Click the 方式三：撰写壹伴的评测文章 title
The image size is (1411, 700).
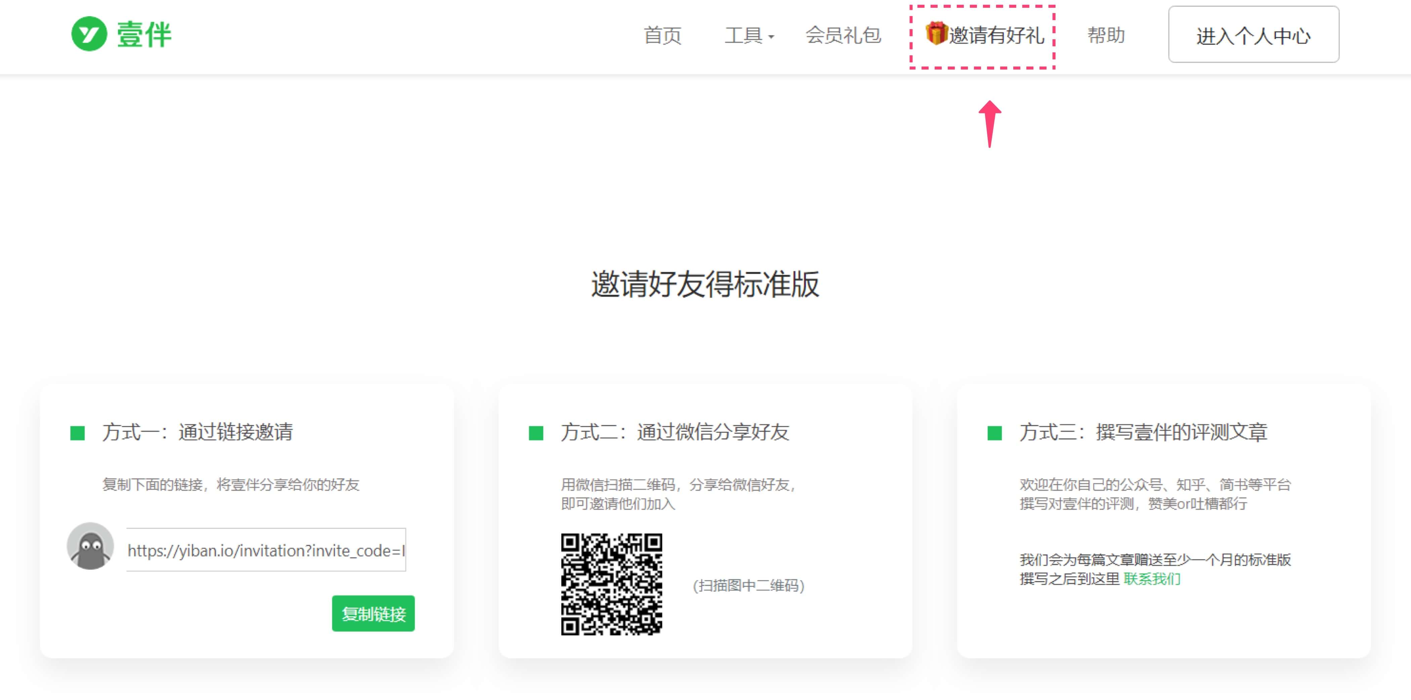pos(1143,432)
